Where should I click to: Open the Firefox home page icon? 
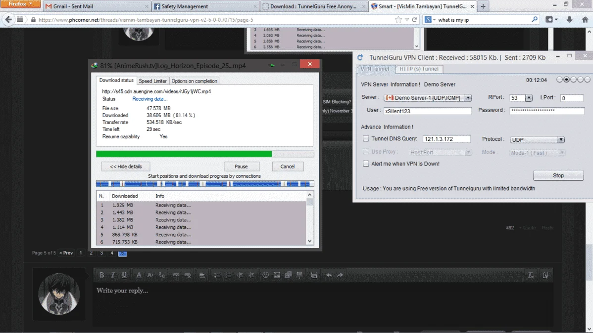coord(585,20)
